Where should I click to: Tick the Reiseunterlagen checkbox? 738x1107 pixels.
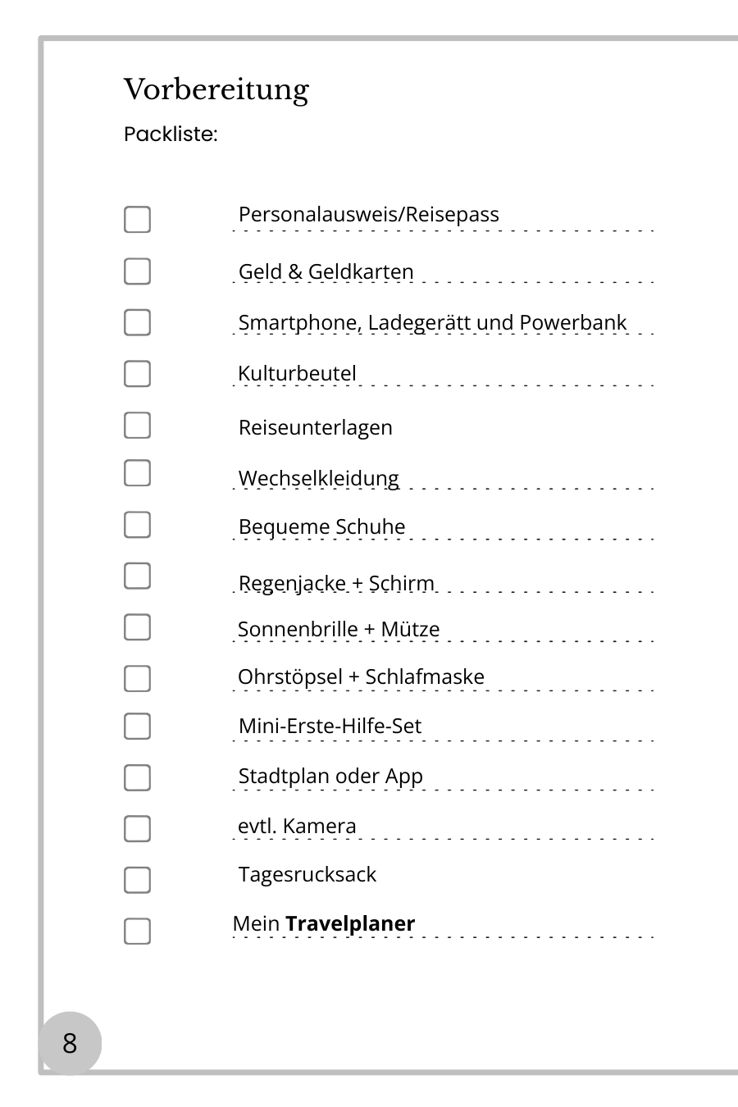pos(138,426)
